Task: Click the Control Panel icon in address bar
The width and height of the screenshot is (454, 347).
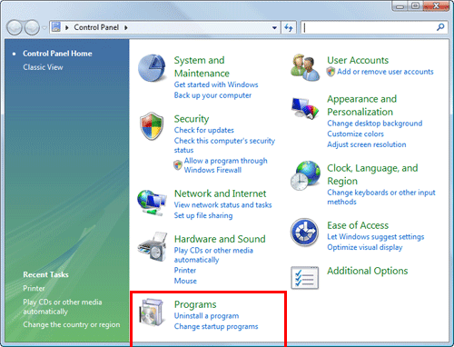Action: point(56,27)
